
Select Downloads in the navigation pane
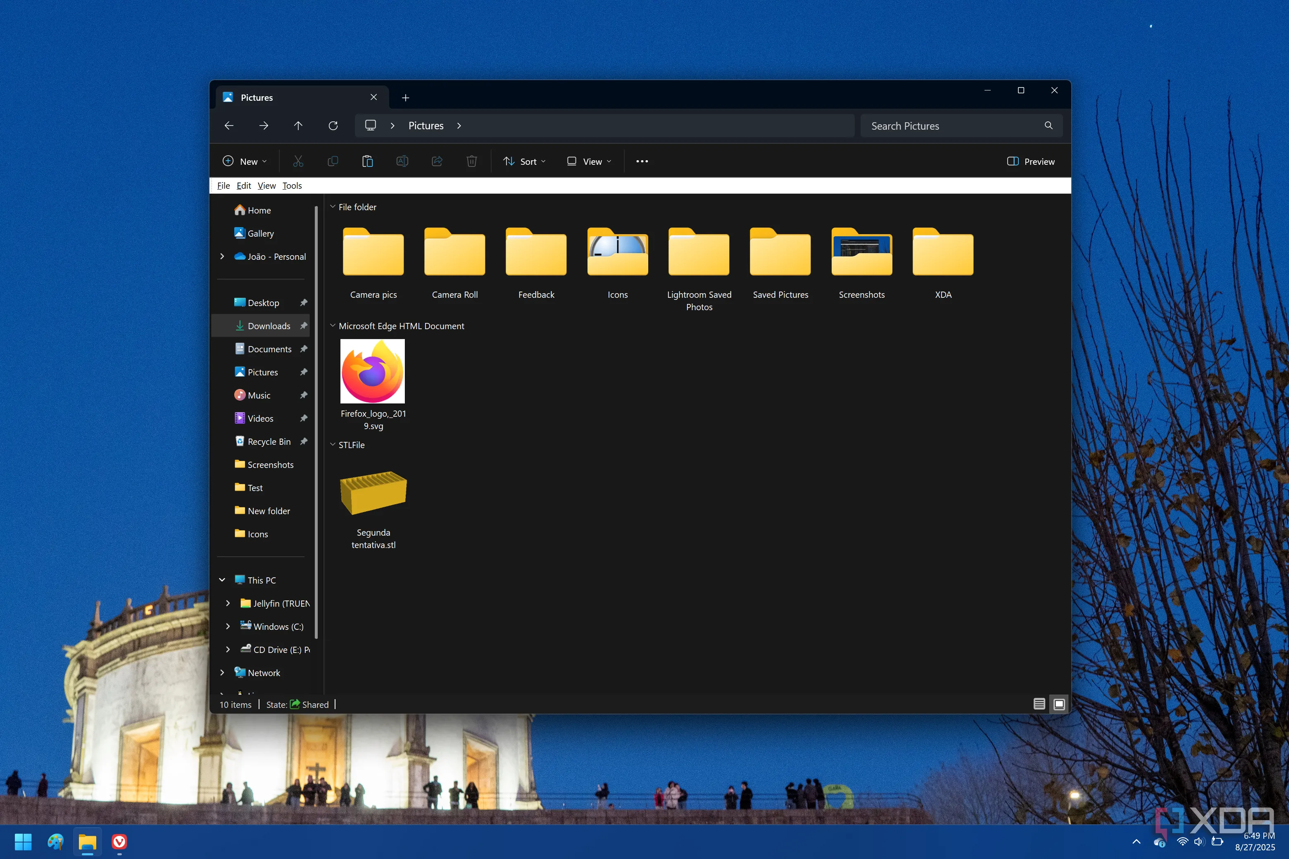269,326
